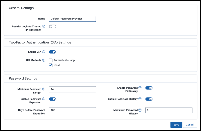The width and height of the screenshot is (201, 131).
Task: Switch off Enable Password Dictionary toggle
Action: [x=149, y=88]
